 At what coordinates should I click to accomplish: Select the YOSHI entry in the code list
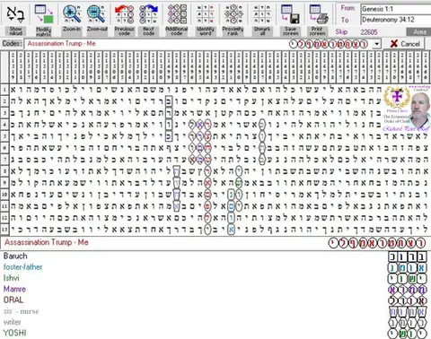15,333
